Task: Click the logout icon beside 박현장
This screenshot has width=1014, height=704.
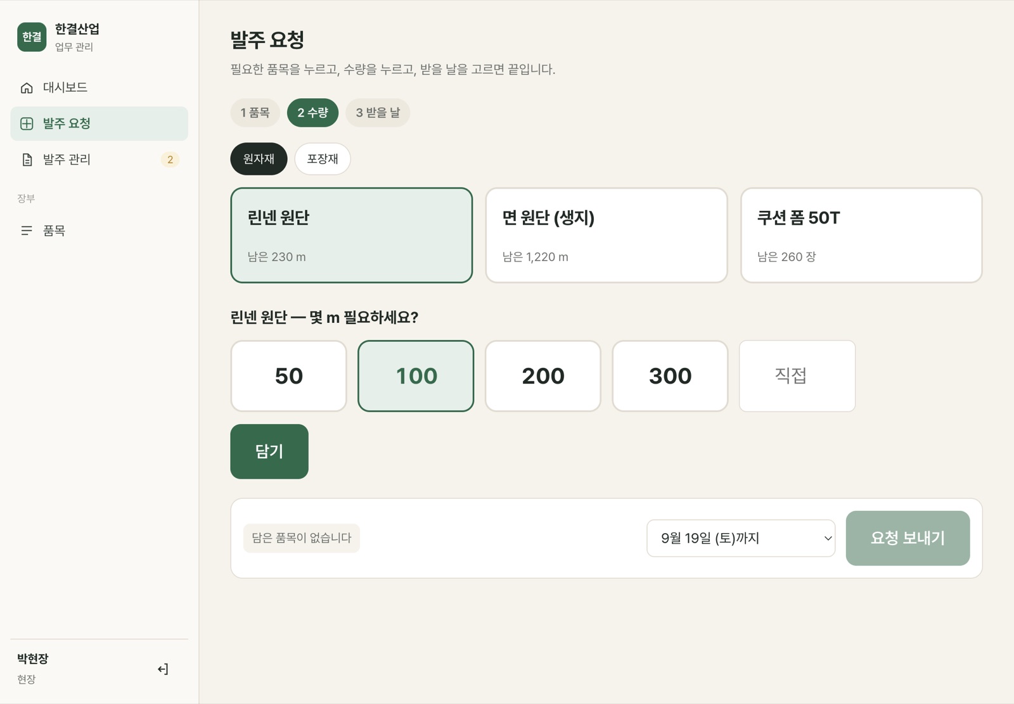Action: (x=163, y=669)
